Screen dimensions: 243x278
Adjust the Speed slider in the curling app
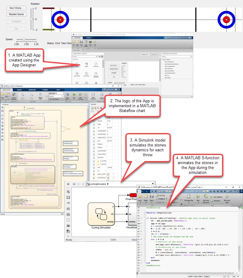[x=24, y=39]
